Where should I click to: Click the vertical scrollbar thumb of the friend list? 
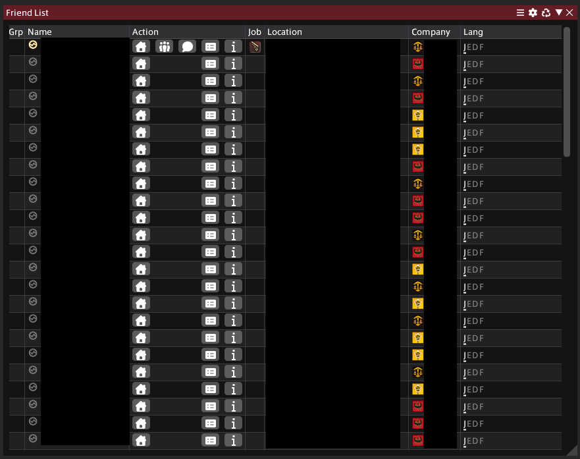(567, 92)
